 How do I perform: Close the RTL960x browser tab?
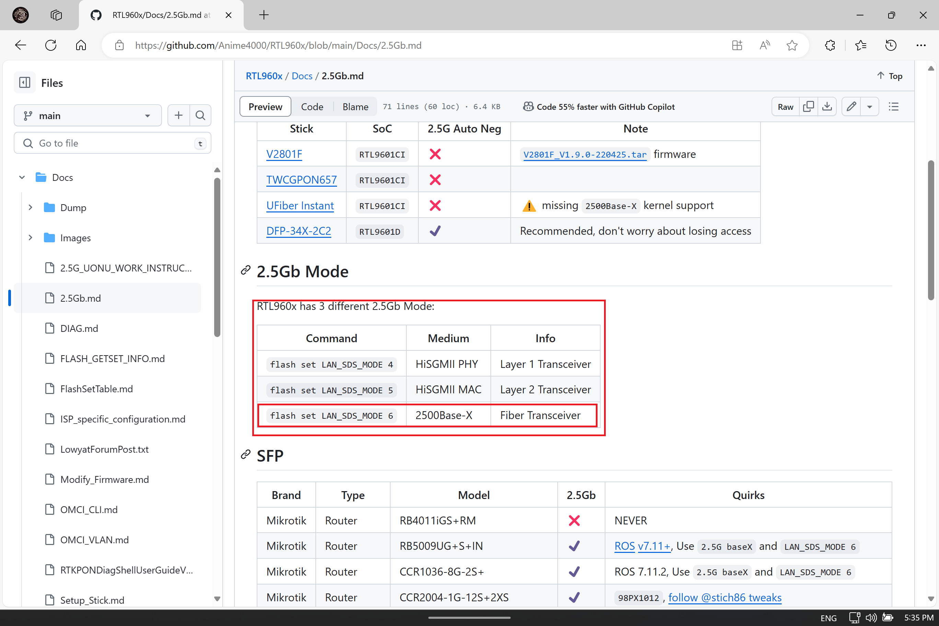coord(228,15)
